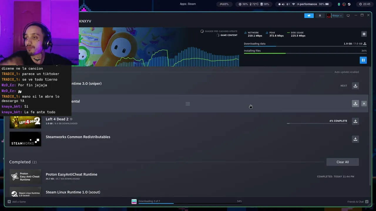Click download icon beside 1.9 GB / 7.0 GB
Viewport: 376px width, 211px height.
pyautogui.click(x=365, y=44)
